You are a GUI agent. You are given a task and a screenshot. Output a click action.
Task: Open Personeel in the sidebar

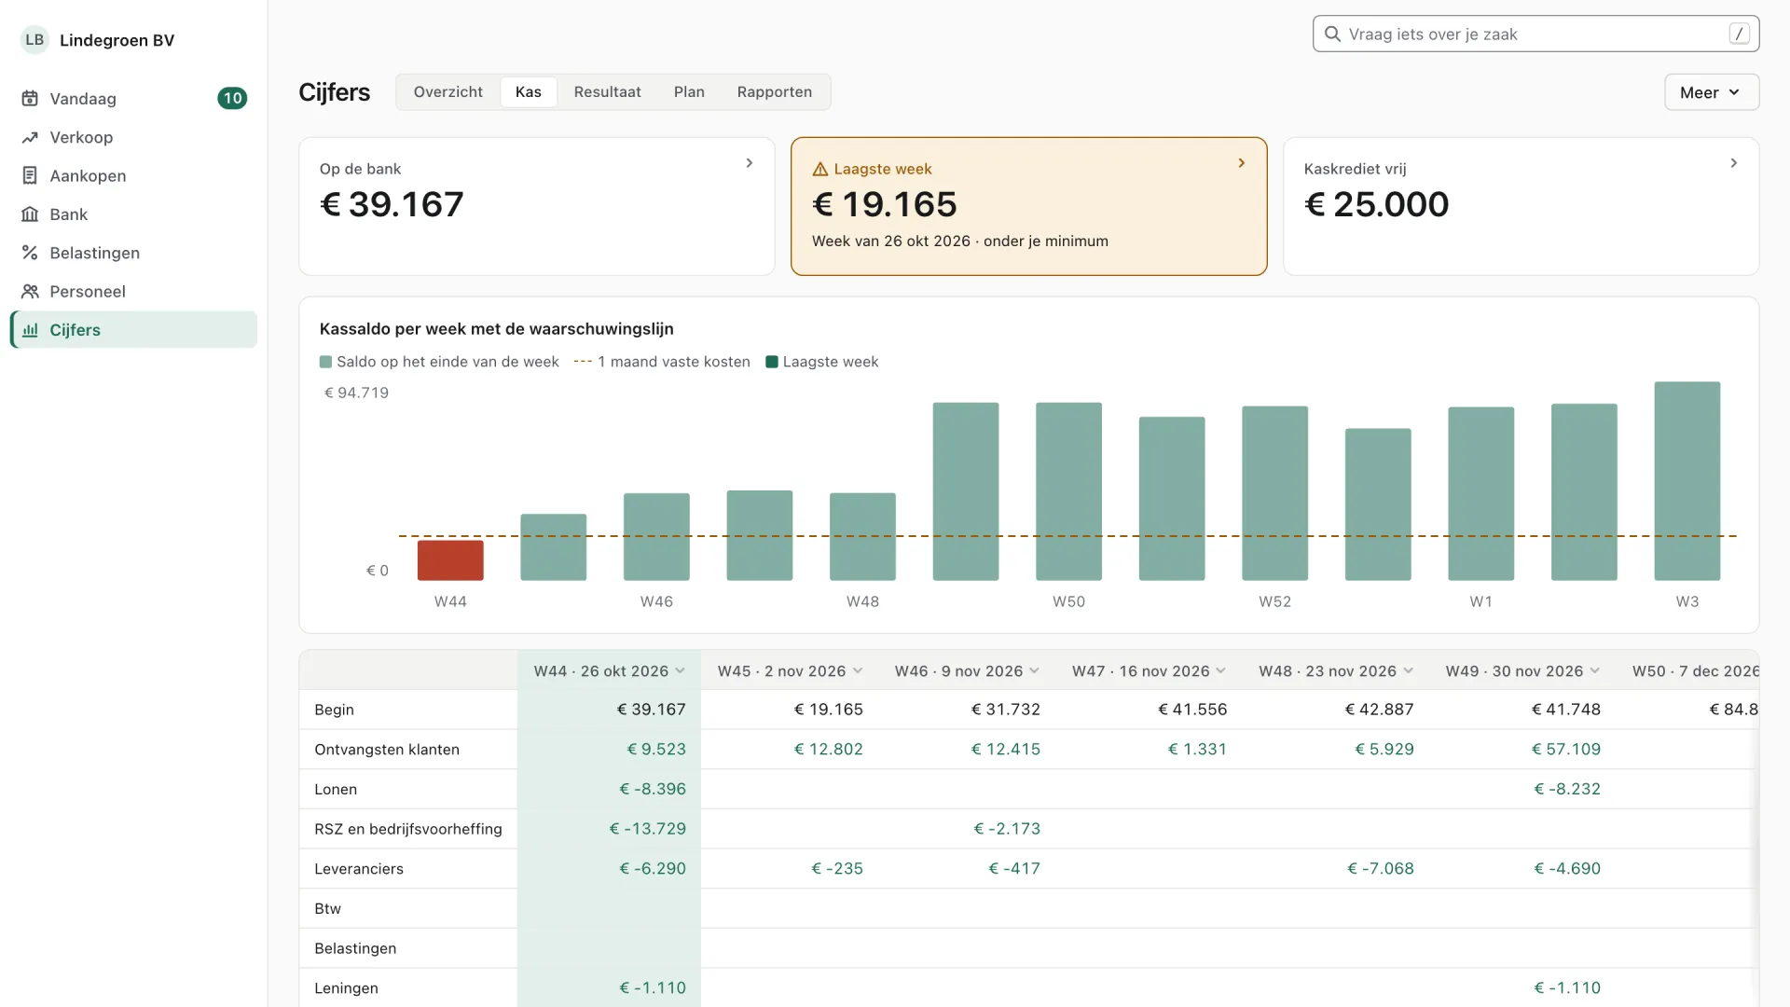click(x=133, y=291)
